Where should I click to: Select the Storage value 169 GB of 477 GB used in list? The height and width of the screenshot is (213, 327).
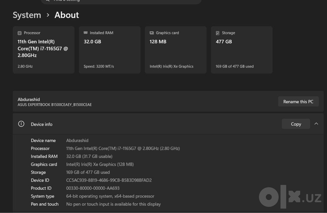coord(88,172)
